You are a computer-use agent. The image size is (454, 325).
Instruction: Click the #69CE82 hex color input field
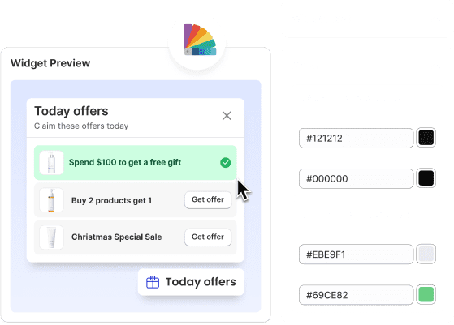coord(357,295)
